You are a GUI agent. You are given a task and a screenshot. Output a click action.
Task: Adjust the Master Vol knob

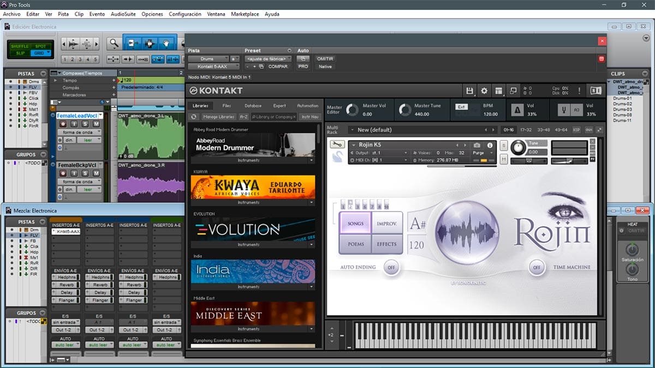(353, 110)
